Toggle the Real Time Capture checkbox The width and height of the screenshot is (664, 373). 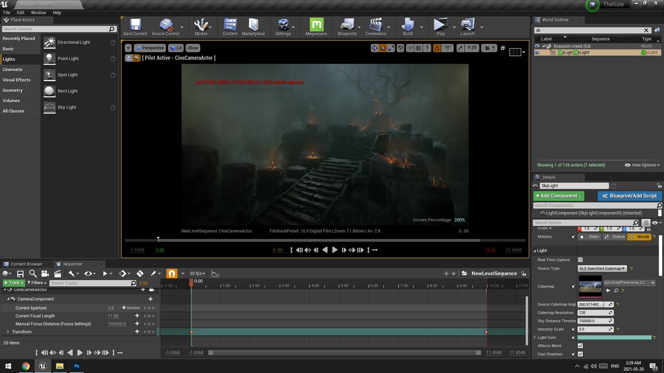point(580,260)
